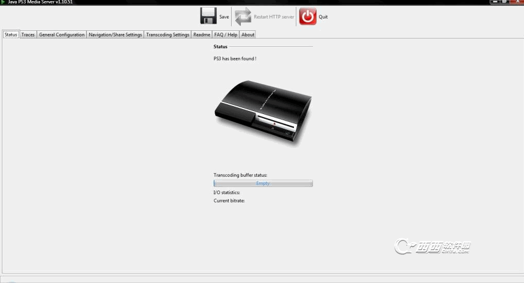Maximize the Java PS3 Media Server window
524x283 pixels.
(504, 2)
